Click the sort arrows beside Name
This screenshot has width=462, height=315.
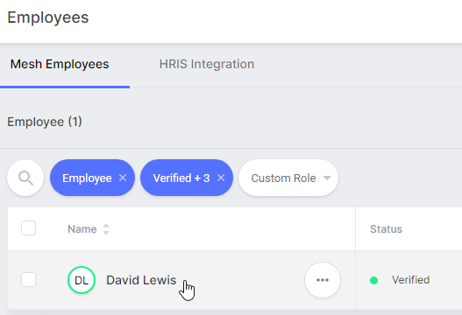click(x=106, y=229)
